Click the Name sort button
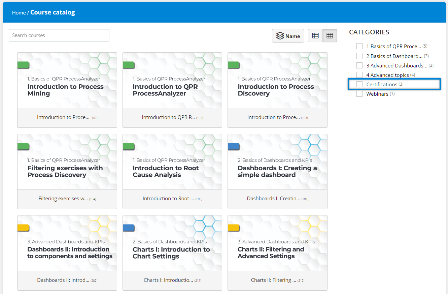 (288, 36)
